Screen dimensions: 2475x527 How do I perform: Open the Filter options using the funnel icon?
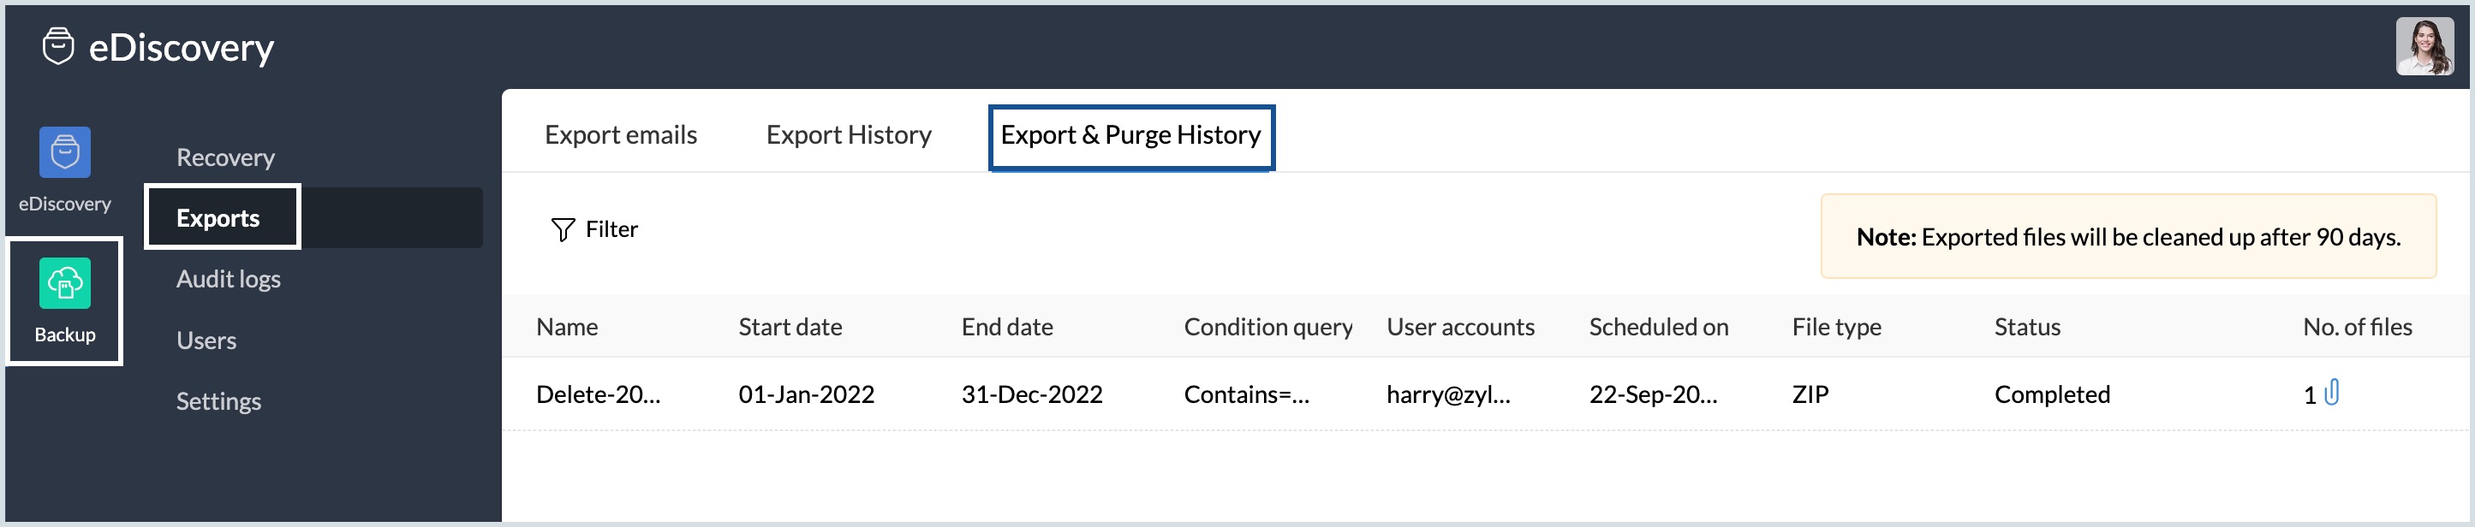click(562, 228)
